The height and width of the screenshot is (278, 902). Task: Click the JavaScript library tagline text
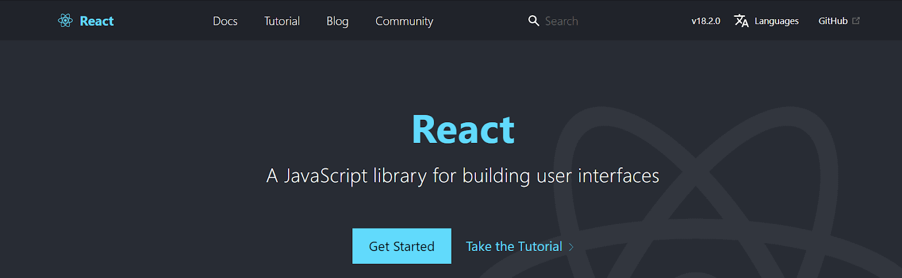pos(462,176)
